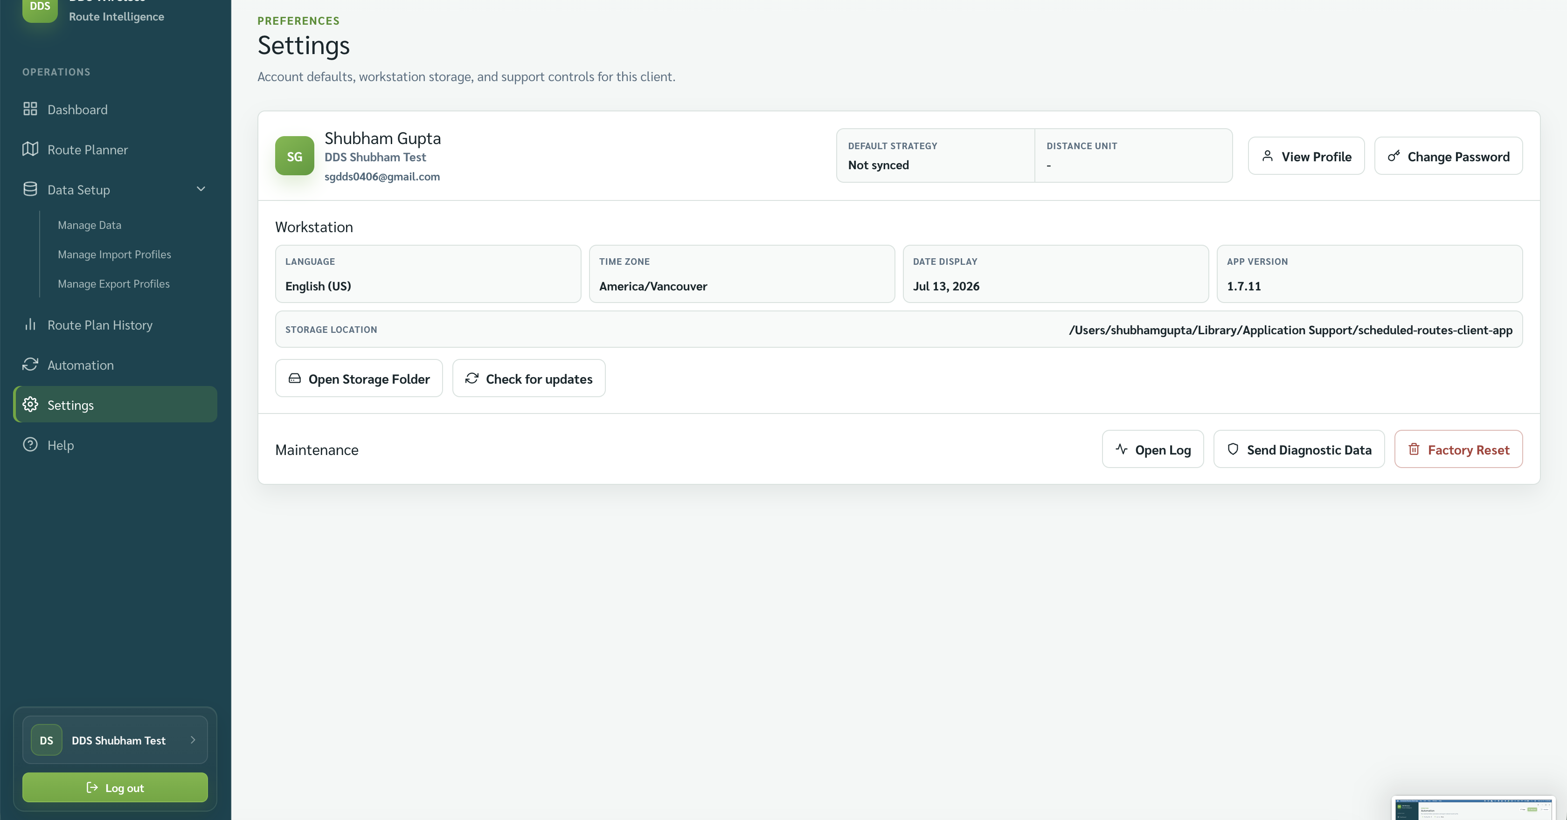The height and width of the screenshot is (820, 1567).
Task: Click the screenshot preview thumbnail
Action: click(1474, 808)
